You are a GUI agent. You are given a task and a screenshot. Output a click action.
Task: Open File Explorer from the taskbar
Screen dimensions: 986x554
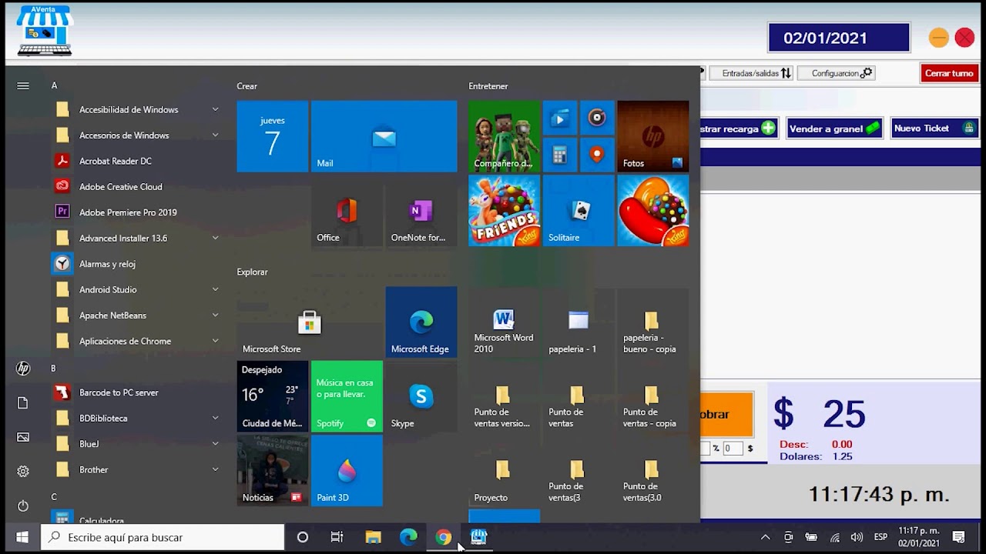[x=373, y=537]
